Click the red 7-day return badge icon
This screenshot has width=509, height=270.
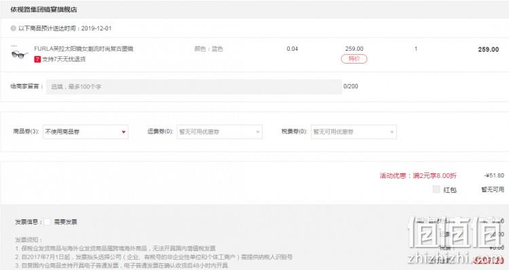(x=37, y=59)
